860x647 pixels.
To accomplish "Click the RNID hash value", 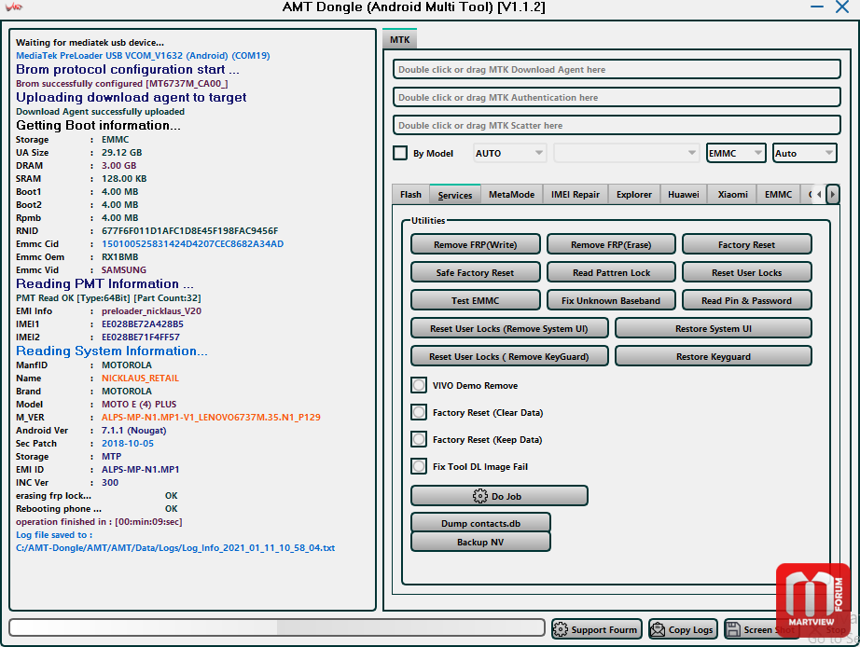I will tap(189, 231).
